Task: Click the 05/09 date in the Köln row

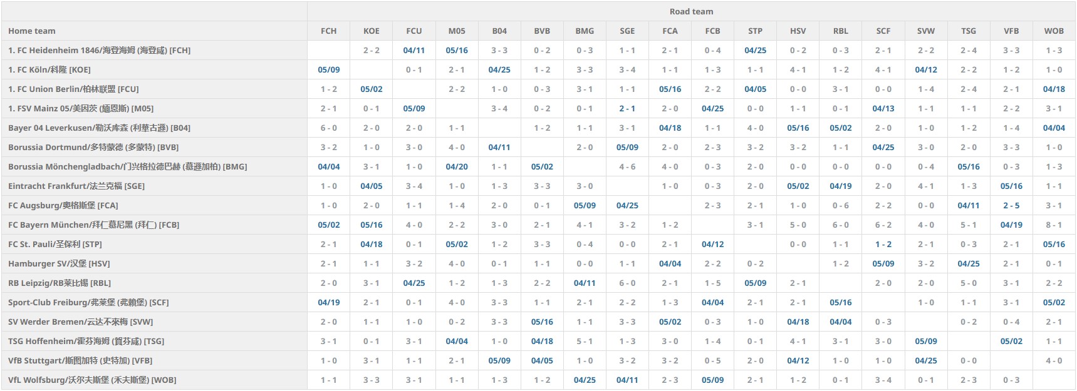Action: [328, 69]
